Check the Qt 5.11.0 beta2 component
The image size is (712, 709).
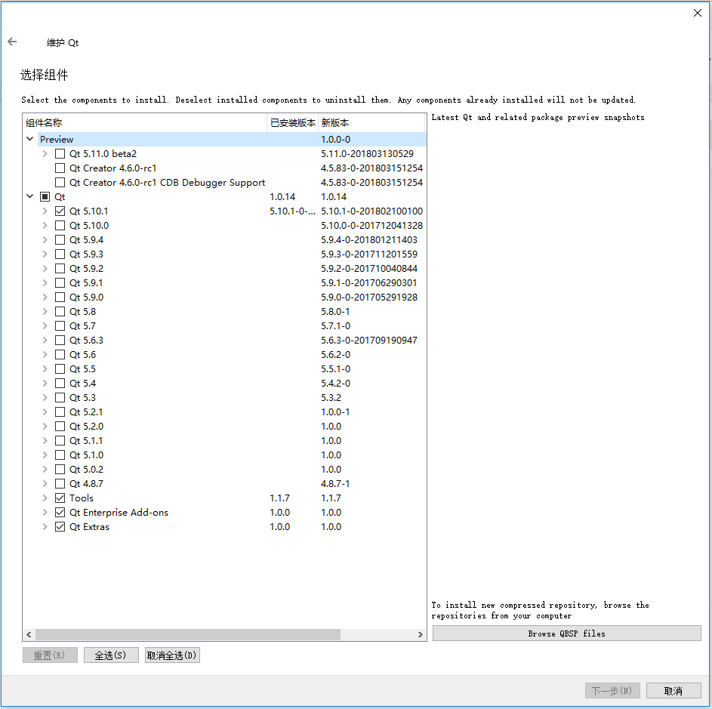pyautogui.click(x=60, y=153)
